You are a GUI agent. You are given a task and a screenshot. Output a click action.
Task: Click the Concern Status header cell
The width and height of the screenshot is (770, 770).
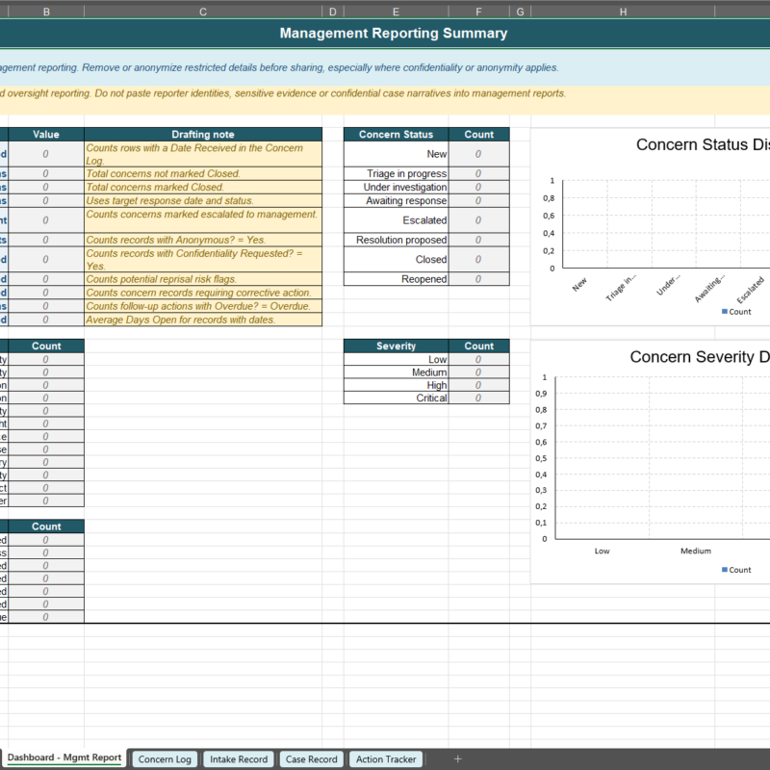[x=396, y=134]
